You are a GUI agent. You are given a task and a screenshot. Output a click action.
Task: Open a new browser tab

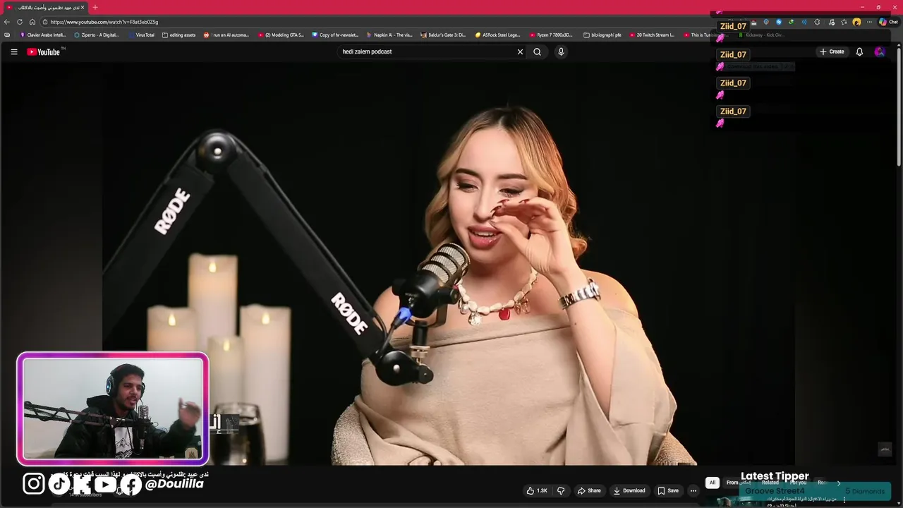coord(95,7)
